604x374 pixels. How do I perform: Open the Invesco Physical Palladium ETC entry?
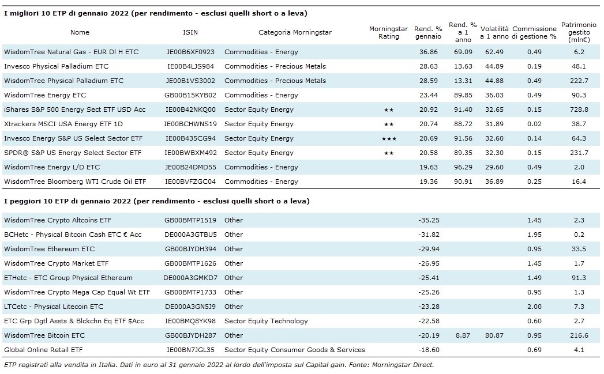click(x=56, y=66)
